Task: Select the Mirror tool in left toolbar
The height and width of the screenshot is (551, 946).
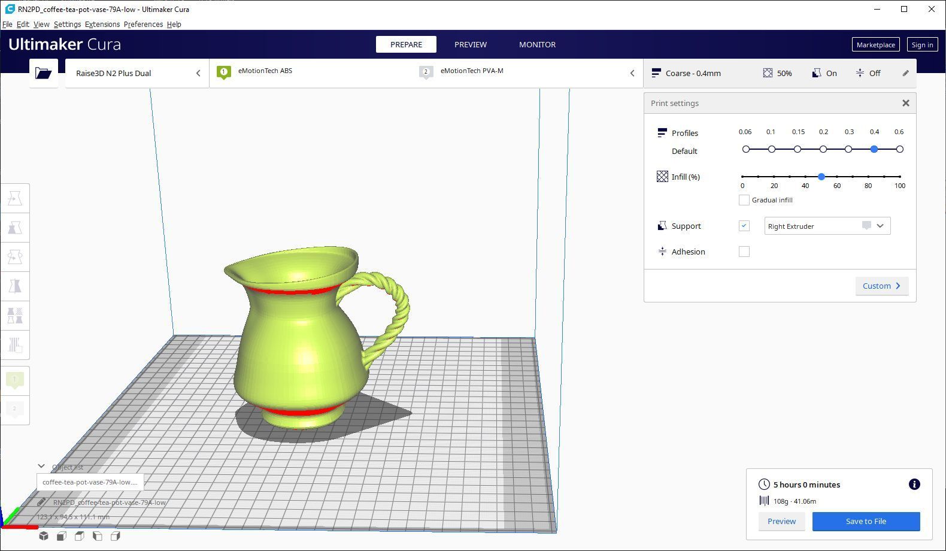Action: [15, 286]
